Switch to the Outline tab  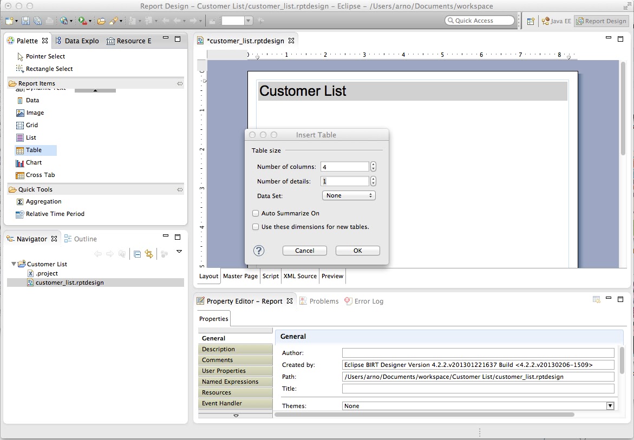pos(81,239)
